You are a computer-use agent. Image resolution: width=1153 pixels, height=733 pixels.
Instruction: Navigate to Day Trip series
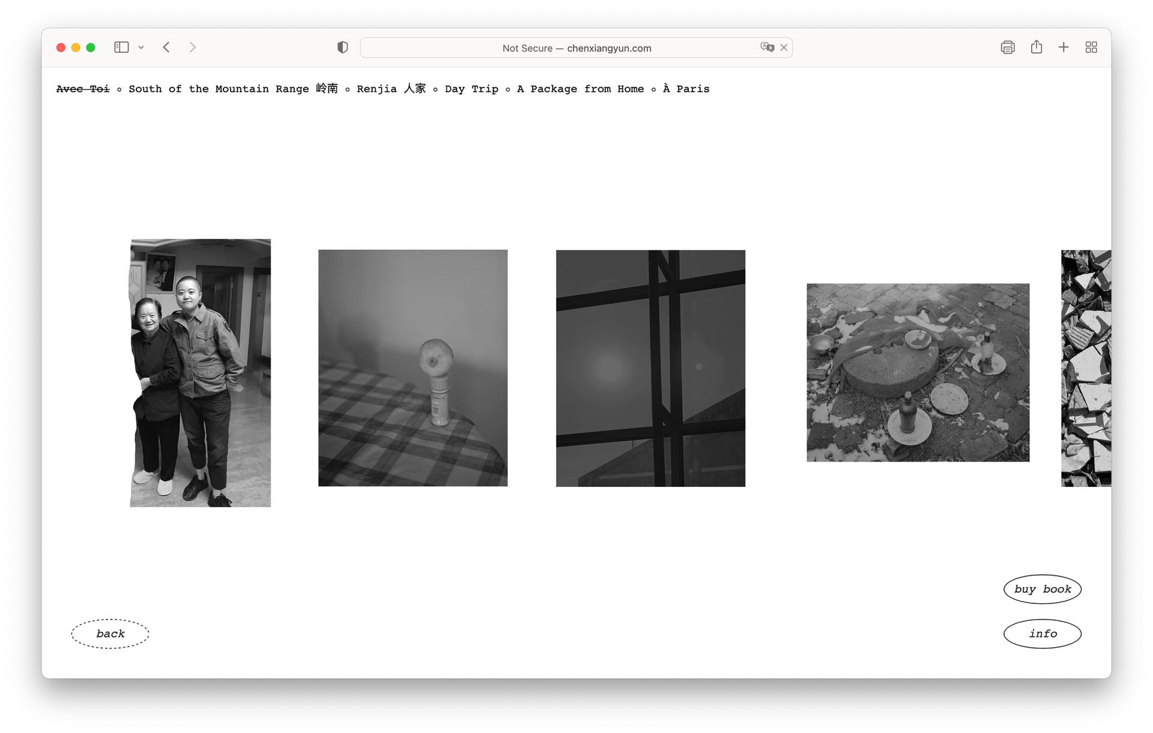(x=471, y=89)
